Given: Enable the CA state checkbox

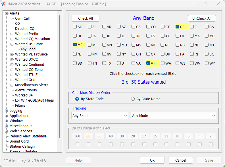Looking at the screenshot, I should [x=133, y=27].
